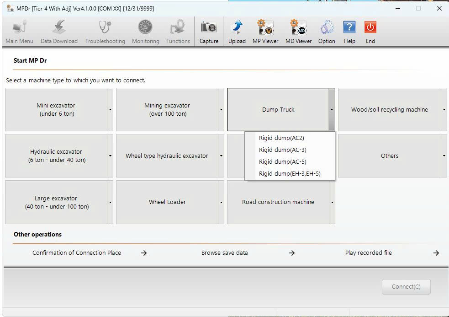Open the Main Menu from the toolbar
This screenshot has height=317, width=449.
pos(19,30)
